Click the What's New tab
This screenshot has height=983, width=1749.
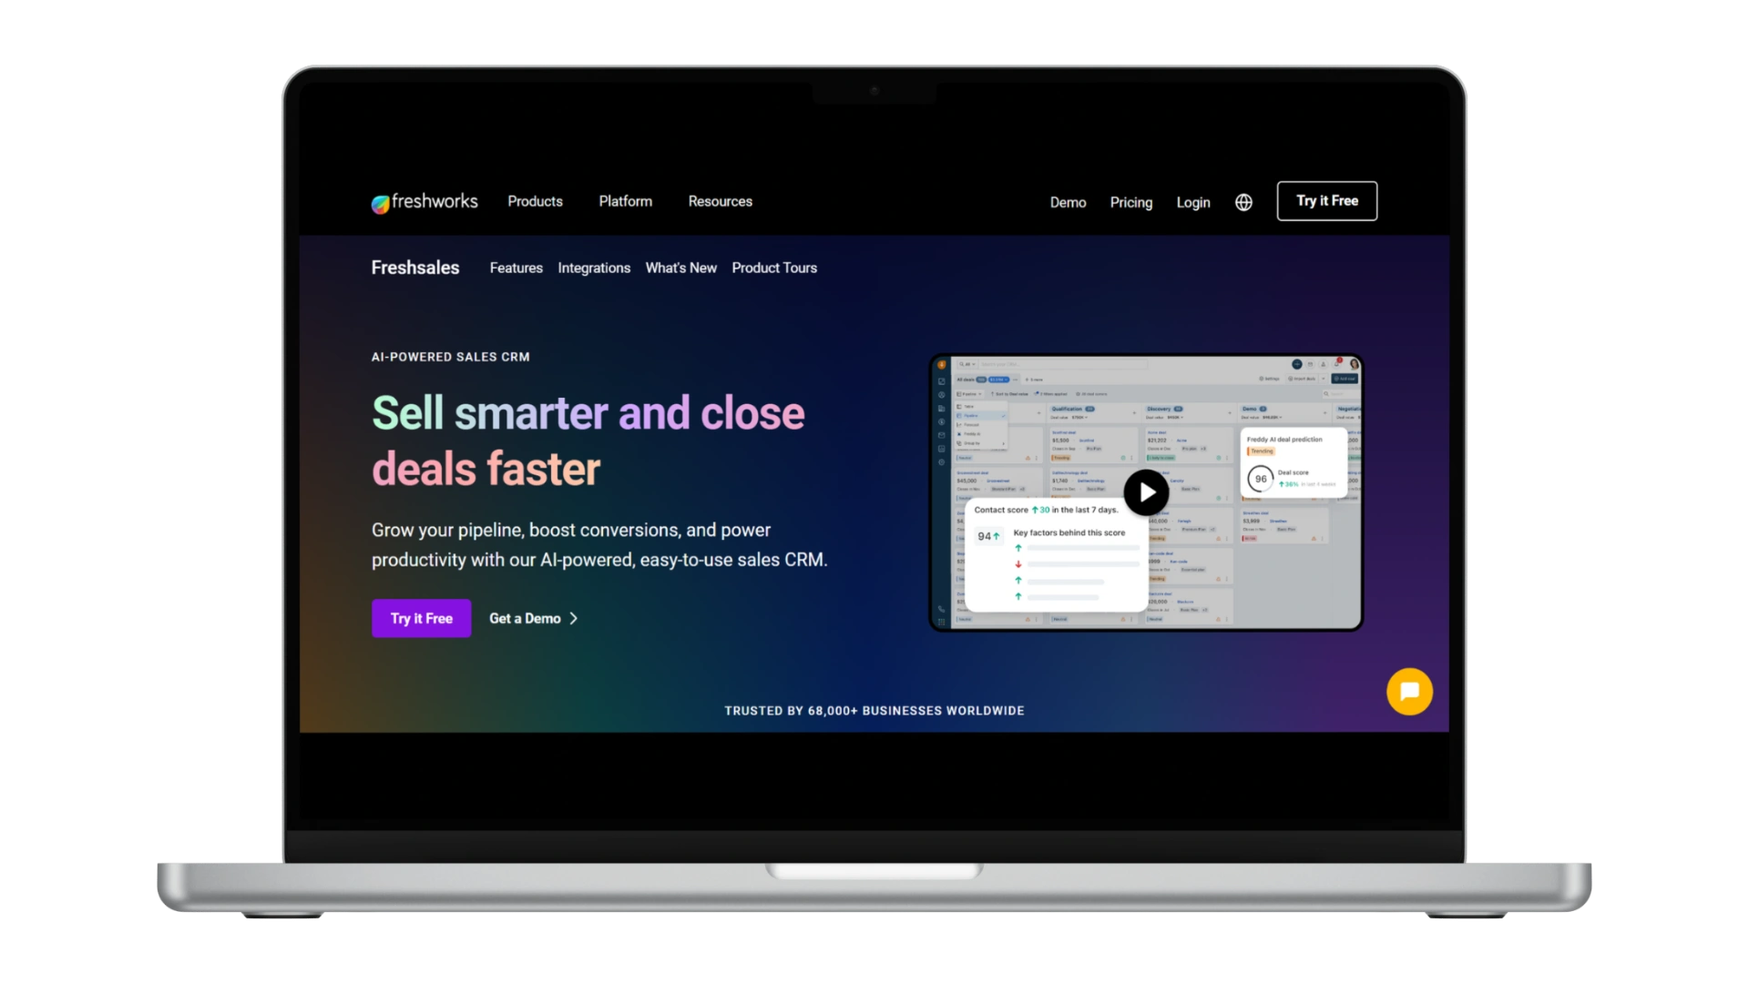(681, 267)
